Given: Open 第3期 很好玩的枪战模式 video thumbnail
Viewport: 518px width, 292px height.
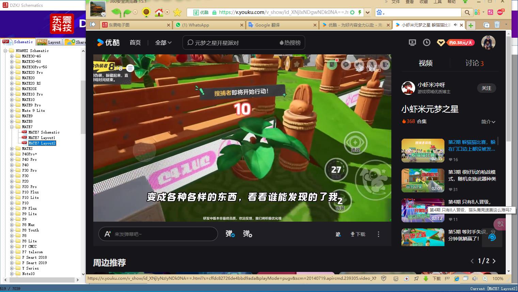Looking at the screenshot, I should [x=423, y=181].
